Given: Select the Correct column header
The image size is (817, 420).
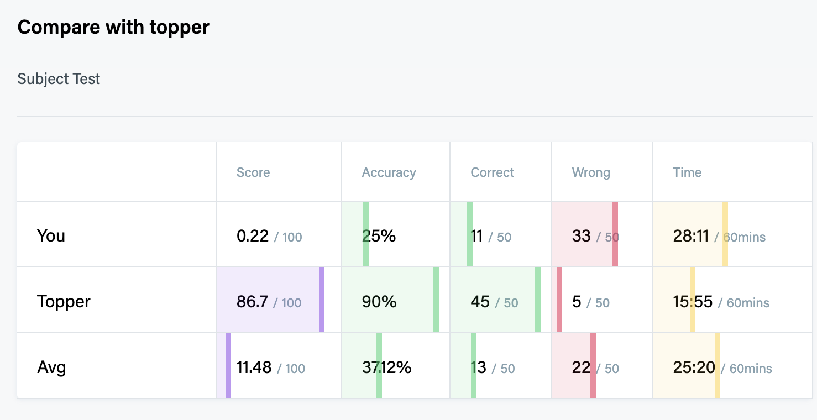Looking at the screenshot, I should tap(492, 172).
